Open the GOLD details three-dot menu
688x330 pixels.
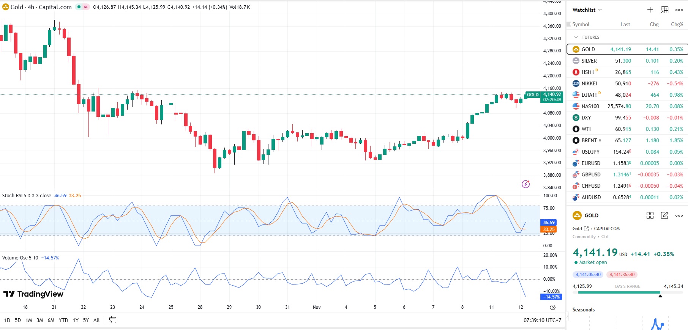[x=679, y=215]
